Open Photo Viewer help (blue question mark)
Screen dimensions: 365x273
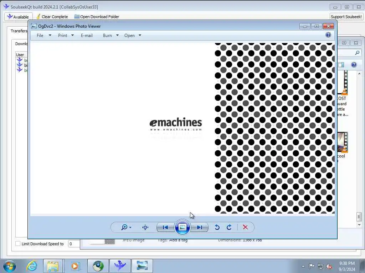(x=328, y=35)
